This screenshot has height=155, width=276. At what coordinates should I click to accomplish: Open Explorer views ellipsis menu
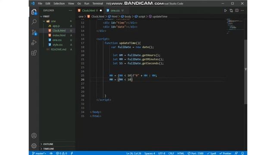(70, 10)
